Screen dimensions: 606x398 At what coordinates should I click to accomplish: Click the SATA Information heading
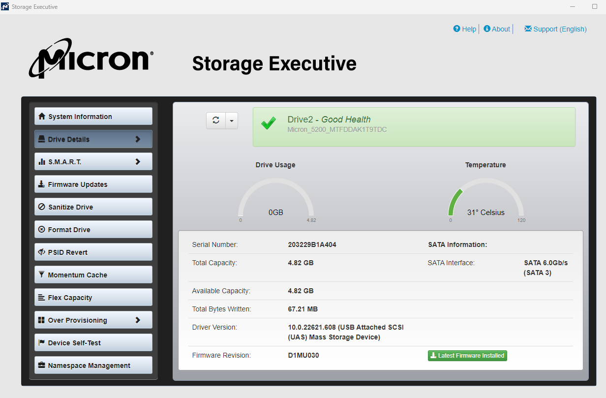pyautogui.click(x=457, y=245)
